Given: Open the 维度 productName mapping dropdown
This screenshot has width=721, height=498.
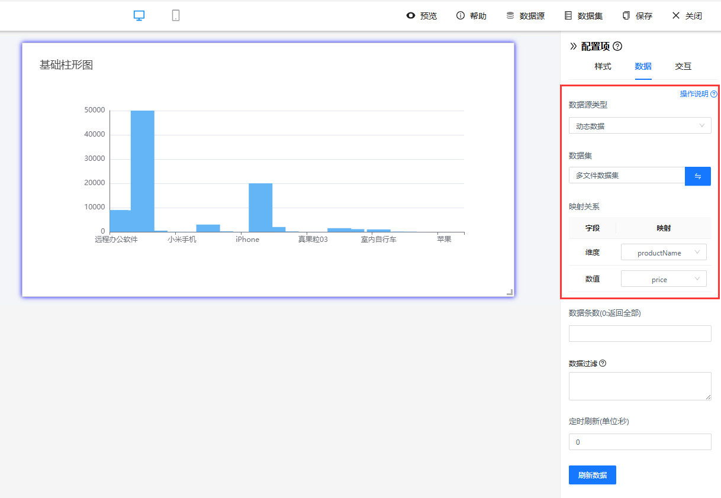Looking at the screenshot, I should pyautogui.click(x=664, y=253).
